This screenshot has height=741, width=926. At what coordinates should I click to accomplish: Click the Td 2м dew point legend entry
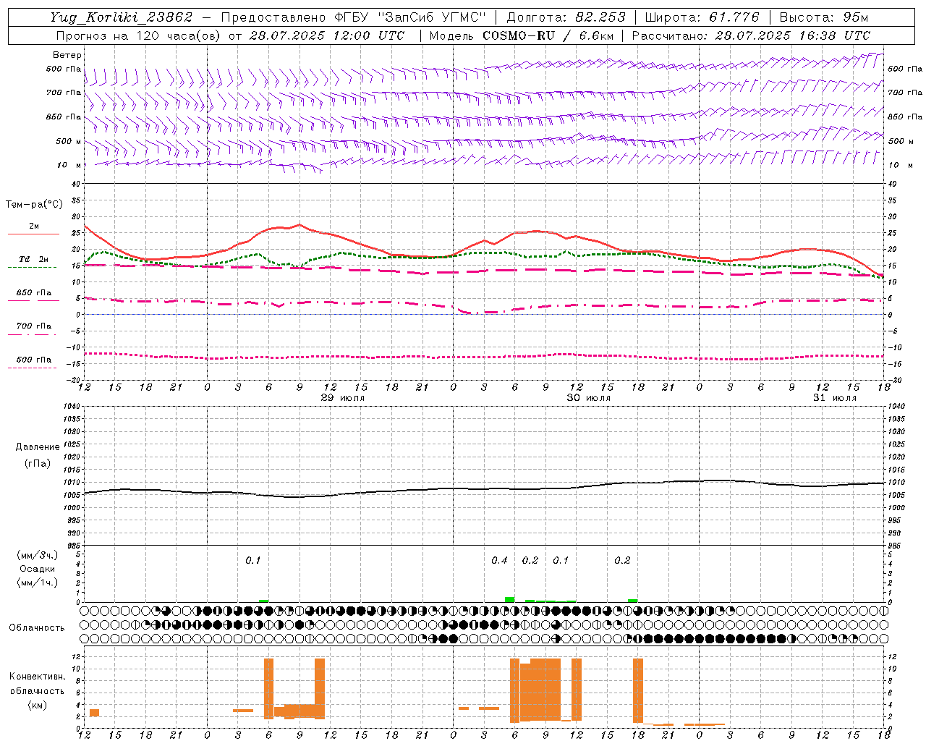pos(34,259)
